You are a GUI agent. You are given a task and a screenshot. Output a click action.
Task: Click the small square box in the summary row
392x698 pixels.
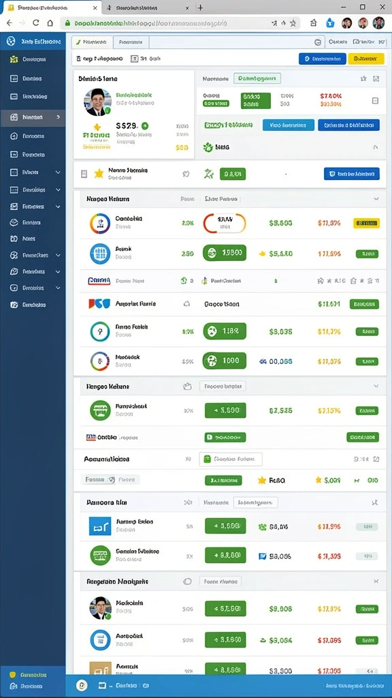pos(375,101)
